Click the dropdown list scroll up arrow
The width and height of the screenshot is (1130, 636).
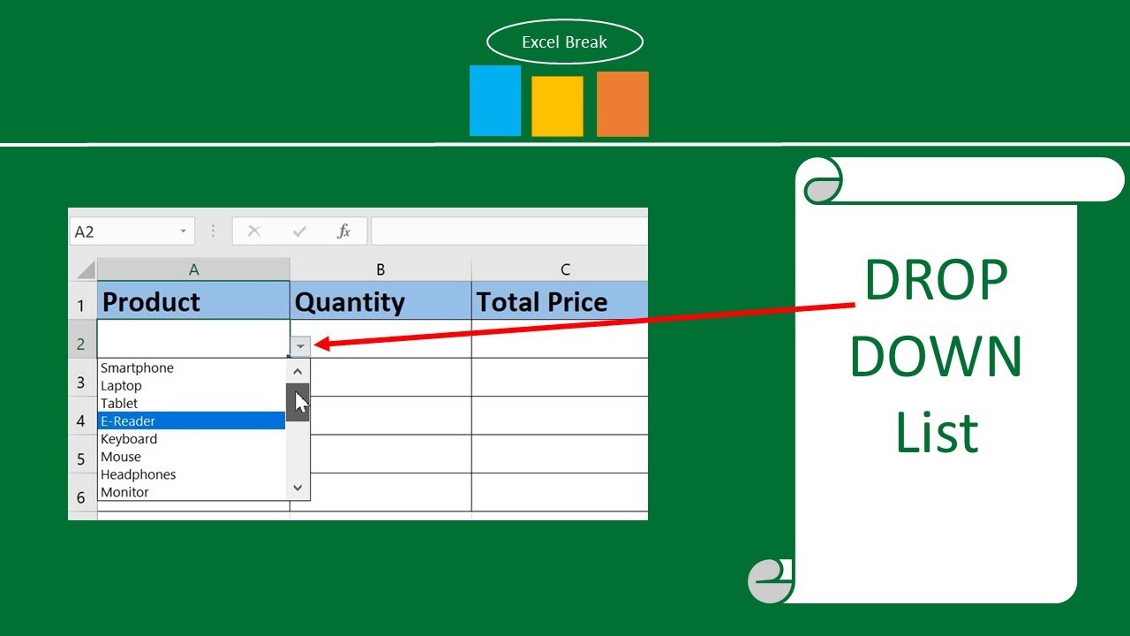[298, 372]
